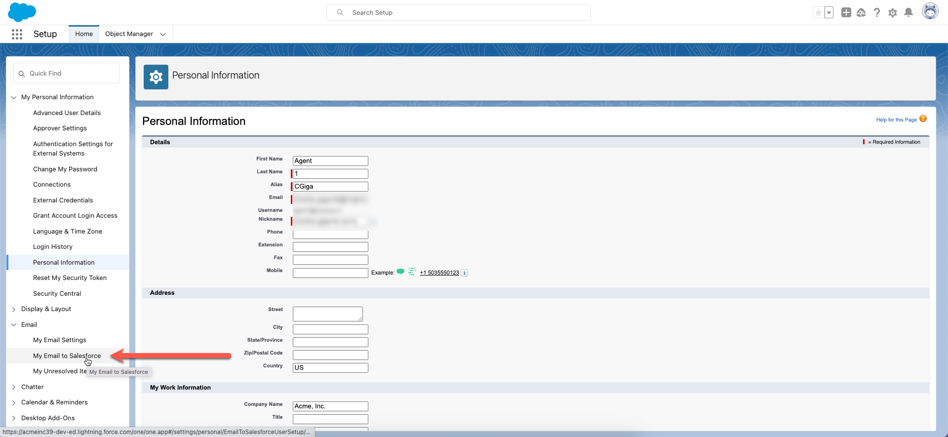
Task: Click the +1 5035550123 example link
Action: pyautogui.click(x=439, y=273)
